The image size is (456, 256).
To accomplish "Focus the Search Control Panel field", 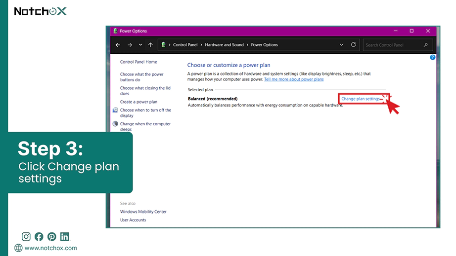I will coord(398,45).
